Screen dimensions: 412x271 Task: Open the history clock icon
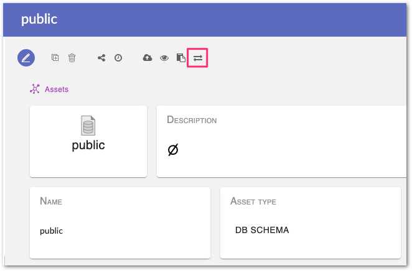(118, 58)
